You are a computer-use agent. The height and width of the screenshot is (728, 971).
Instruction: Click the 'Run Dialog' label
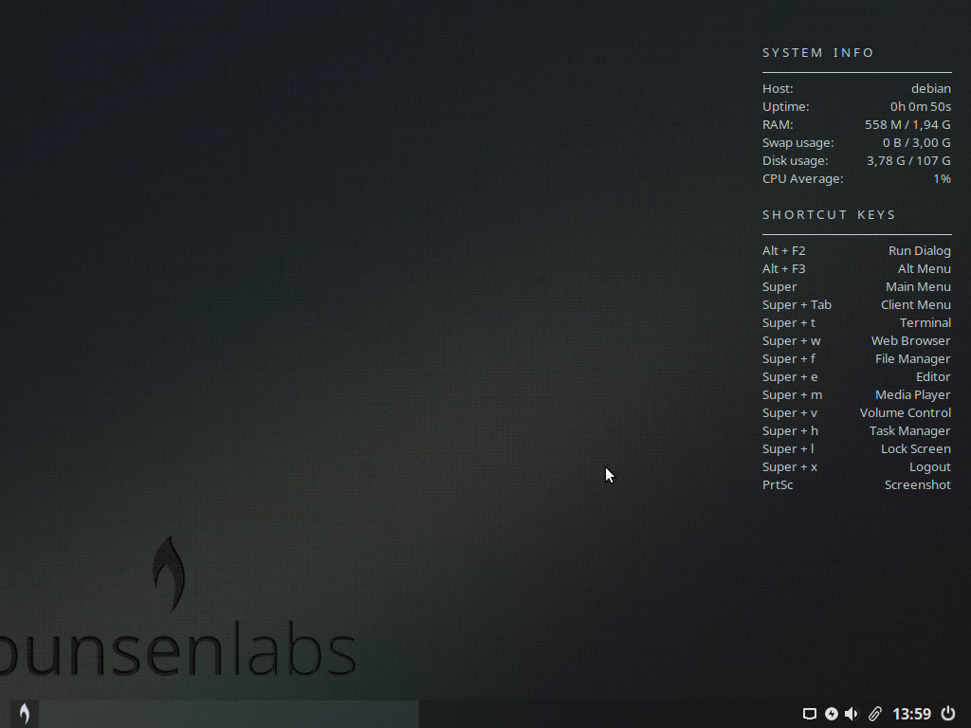point(920,250)
